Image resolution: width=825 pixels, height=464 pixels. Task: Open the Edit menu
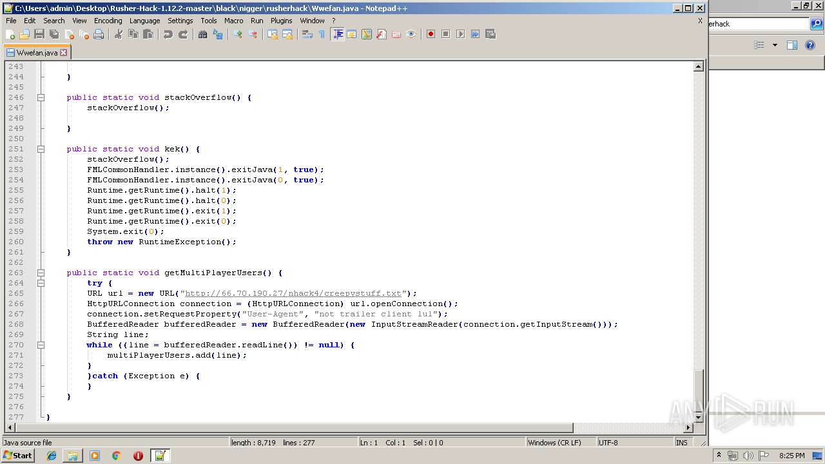30,21
